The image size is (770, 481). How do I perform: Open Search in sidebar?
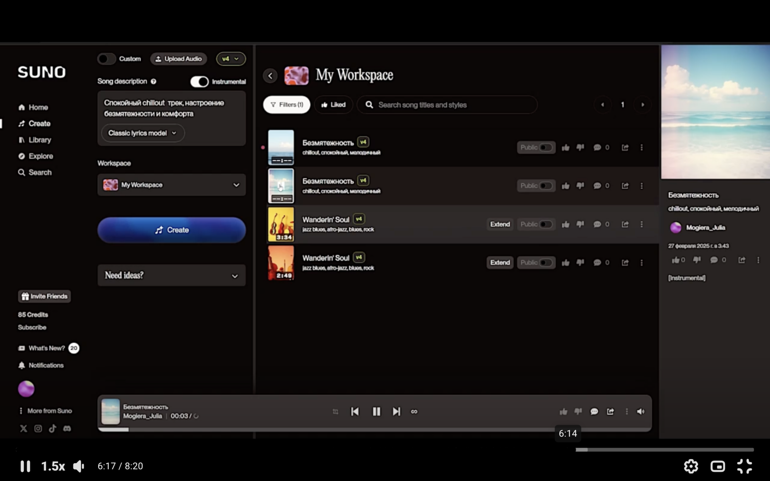[35, 172]
